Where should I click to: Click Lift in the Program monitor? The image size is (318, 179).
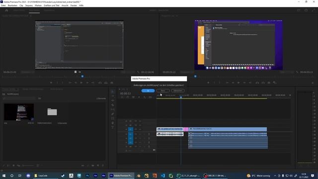257,83
